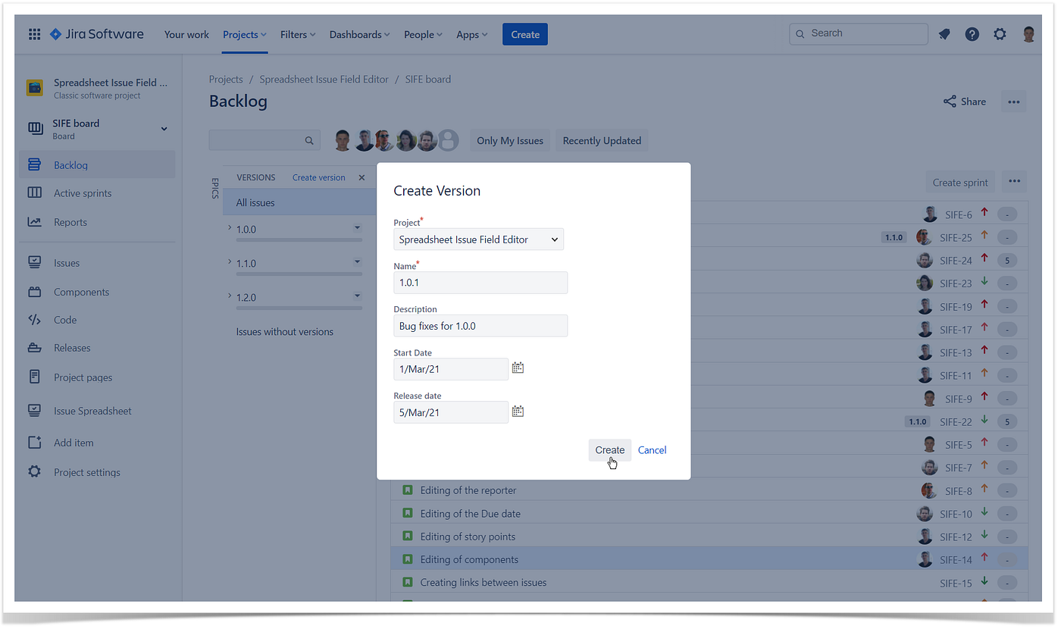Click the Project settings gear icon
Viewport: 1061px width, 629px height.
pyautogui.click(x=34, y=471)
